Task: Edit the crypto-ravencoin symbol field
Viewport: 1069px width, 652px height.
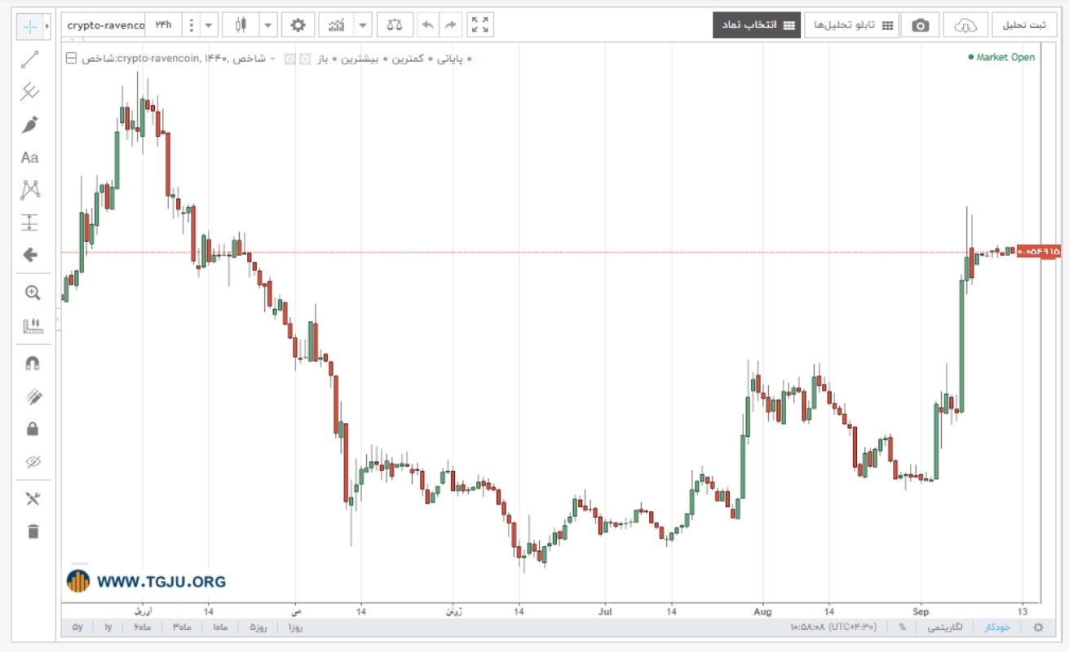Action: pos(105,25)
